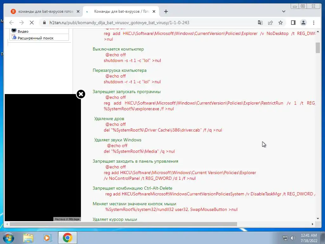
Task: Focus the address bar URL
Action: pyautogui.click(x=119, y=23)
